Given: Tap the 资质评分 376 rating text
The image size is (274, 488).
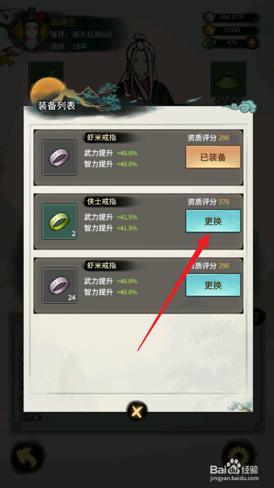Looking at the screenshot, I should (x=209, y=202).
